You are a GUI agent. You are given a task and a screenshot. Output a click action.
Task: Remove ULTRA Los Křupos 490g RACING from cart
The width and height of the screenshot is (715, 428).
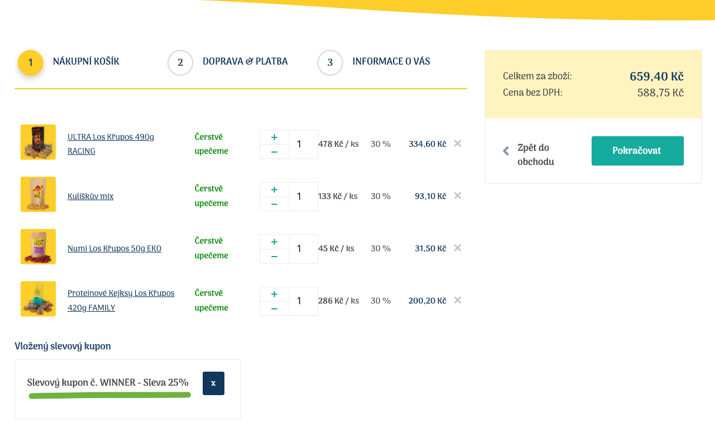click(458, 143)
